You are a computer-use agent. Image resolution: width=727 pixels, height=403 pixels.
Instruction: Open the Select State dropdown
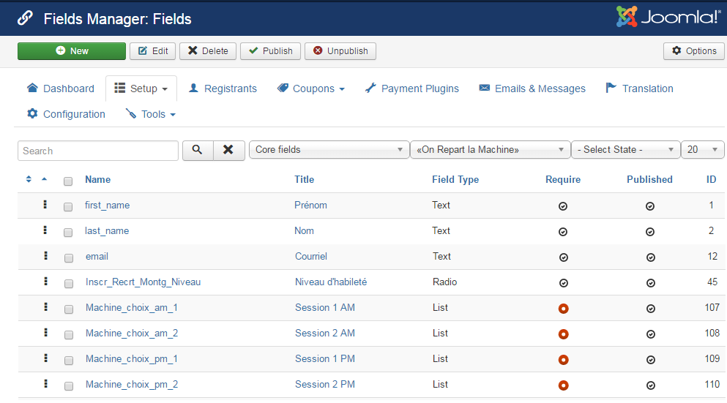coord(625,150)
